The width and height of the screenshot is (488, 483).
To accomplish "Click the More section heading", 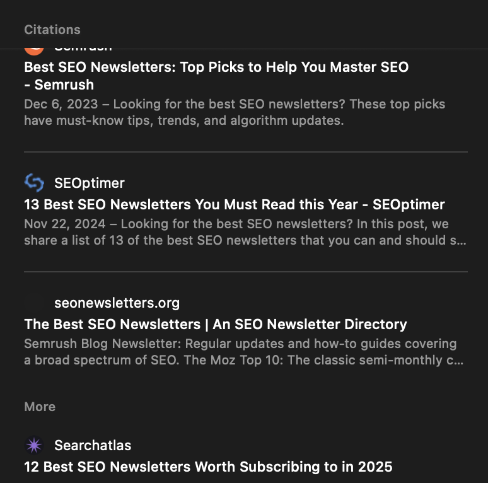I will pos(40,407).
